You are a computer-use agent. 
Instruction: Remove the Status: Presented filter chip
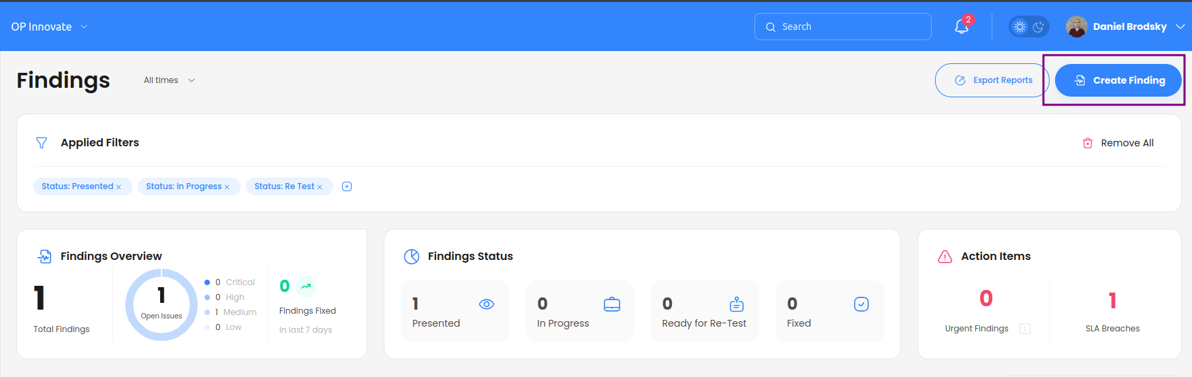click(119, 187)
